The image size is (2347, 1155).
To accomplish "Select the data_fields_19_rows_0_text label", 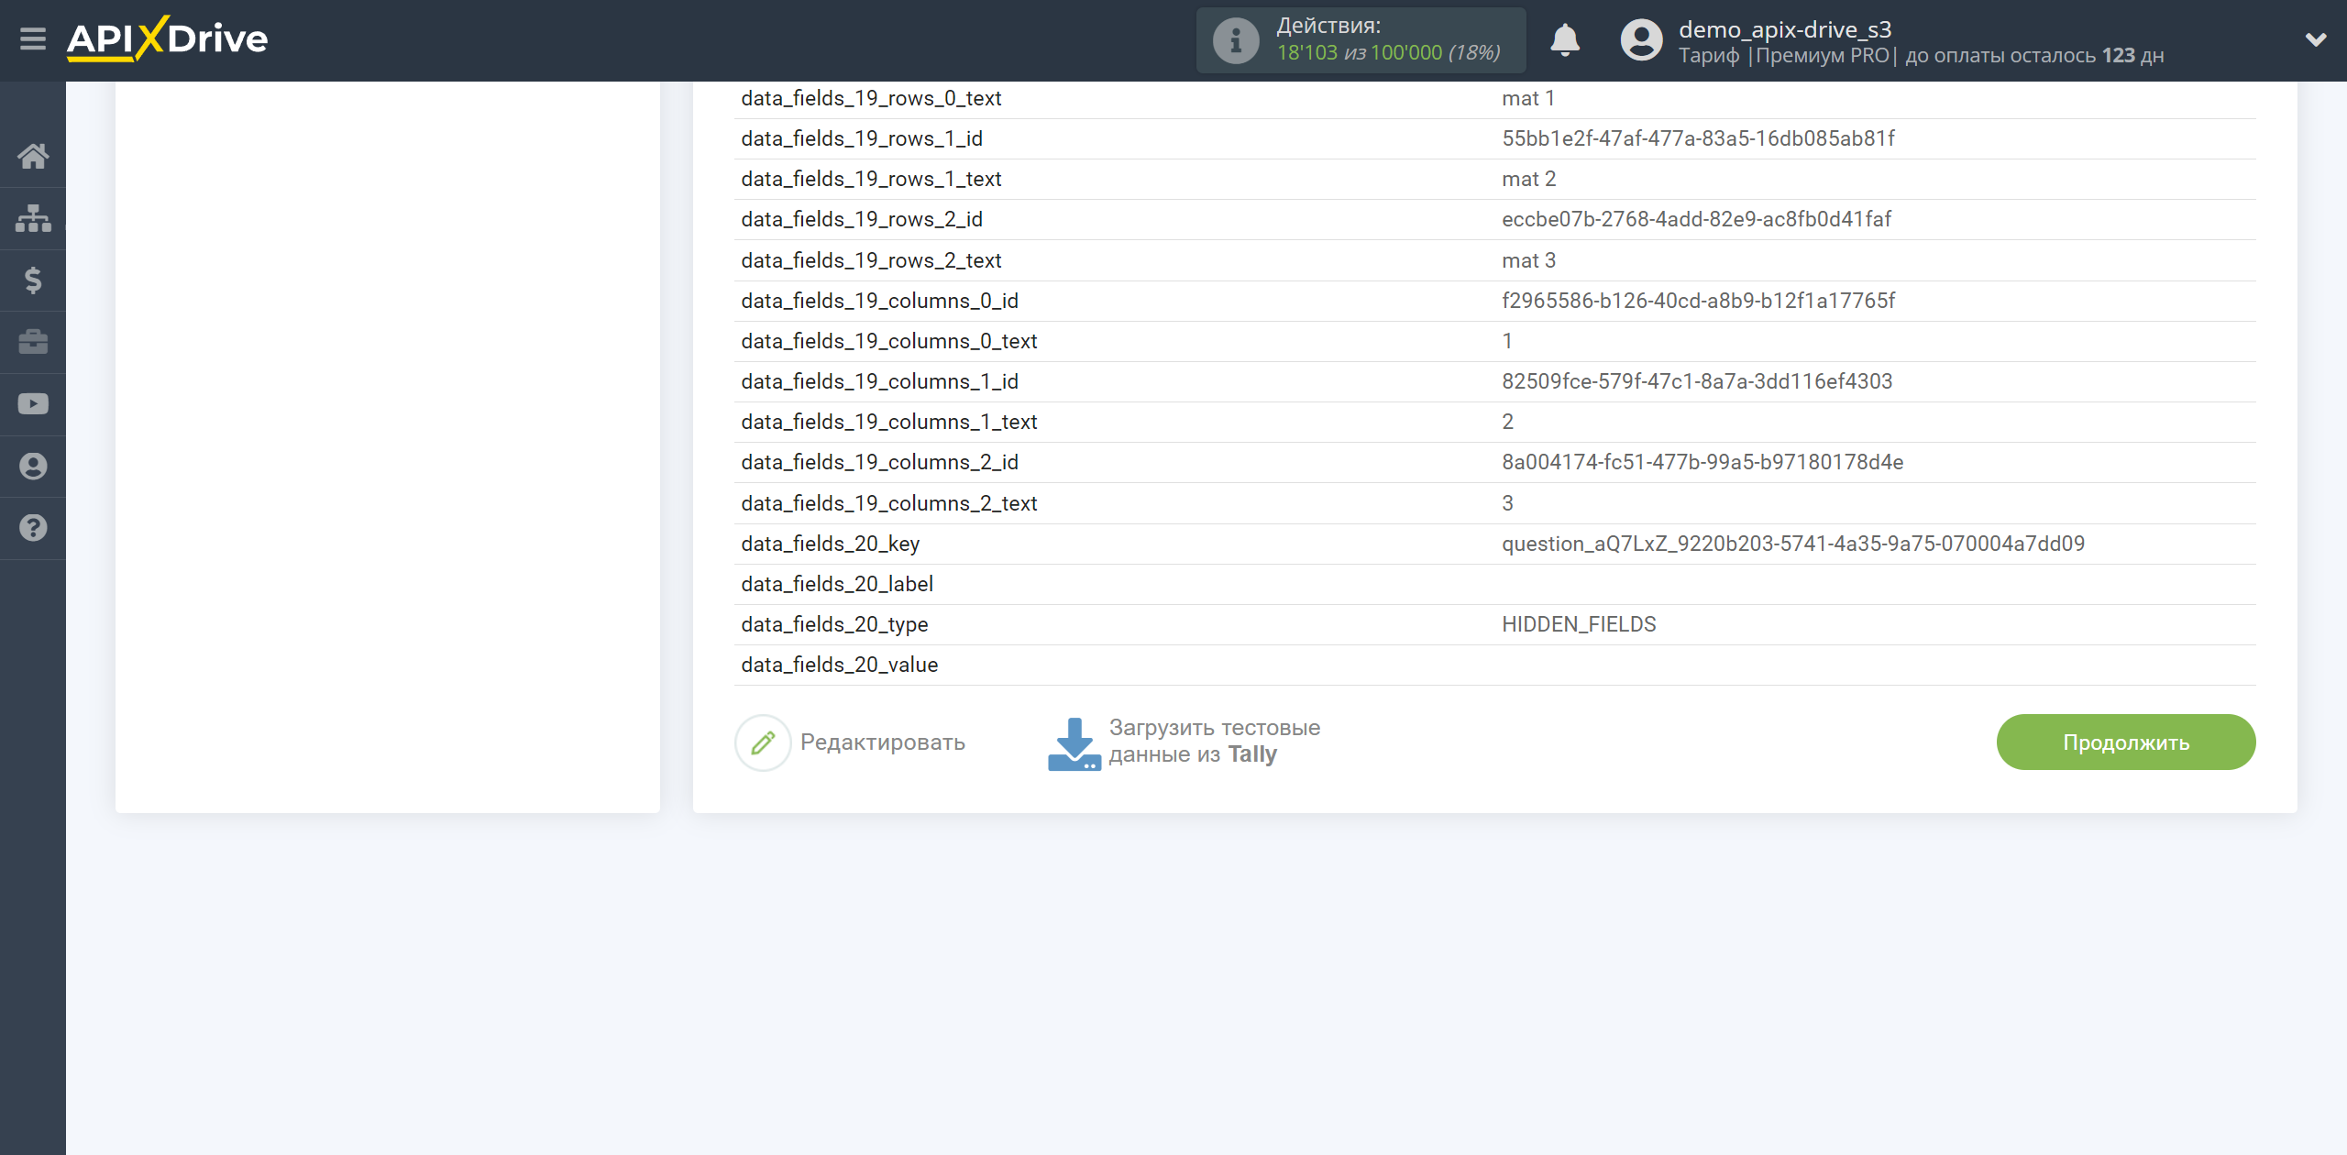I will pos(871,98).
